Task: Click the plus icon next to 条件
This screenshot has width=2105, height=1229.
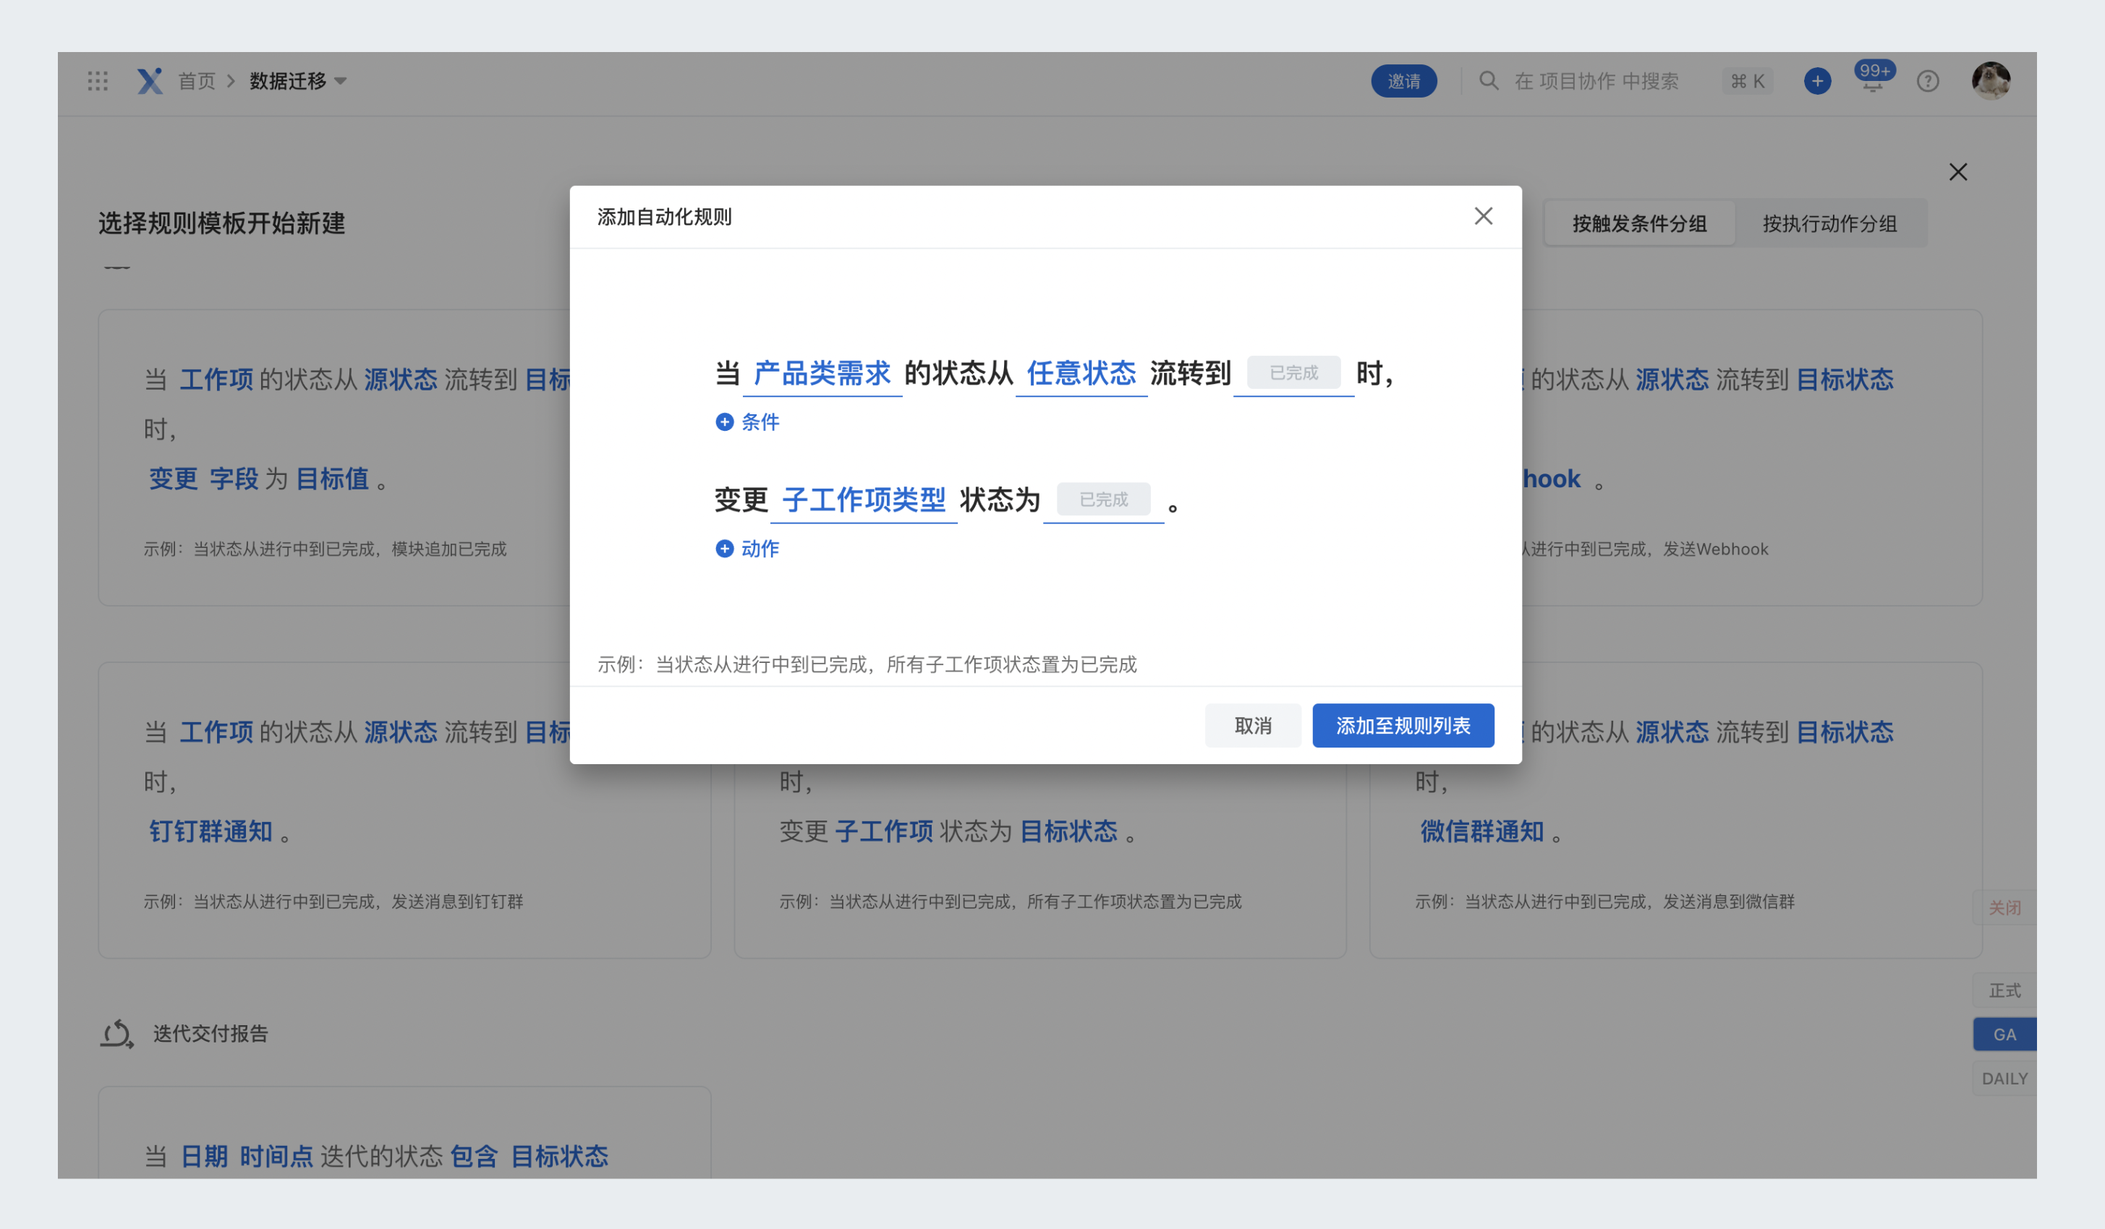Action: click(x=724, y=421)
